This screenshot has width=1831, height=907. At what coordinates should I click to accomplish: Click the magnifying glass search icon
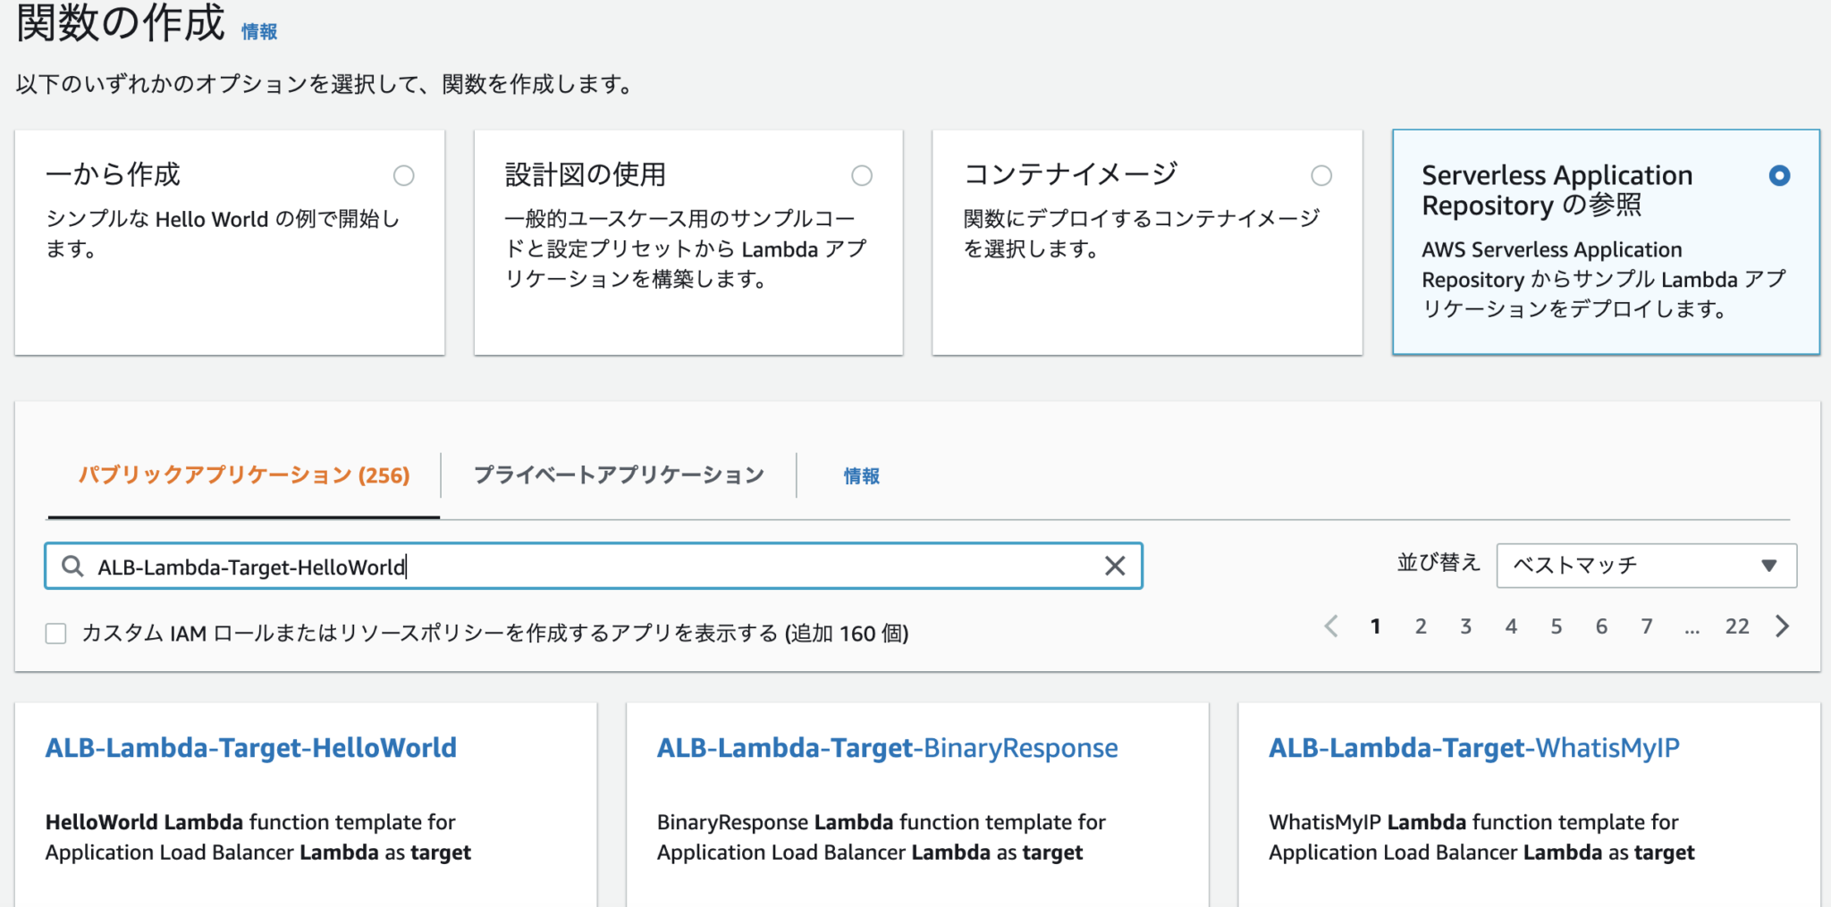[72, 566]
